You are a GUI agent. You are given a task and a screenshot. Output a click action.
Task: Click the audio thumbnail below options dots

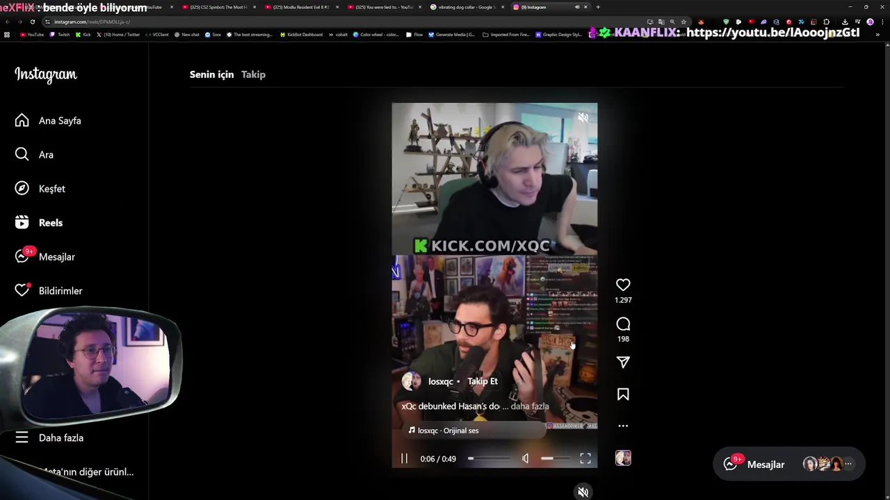pyautogui.click(x=623, y=458)
